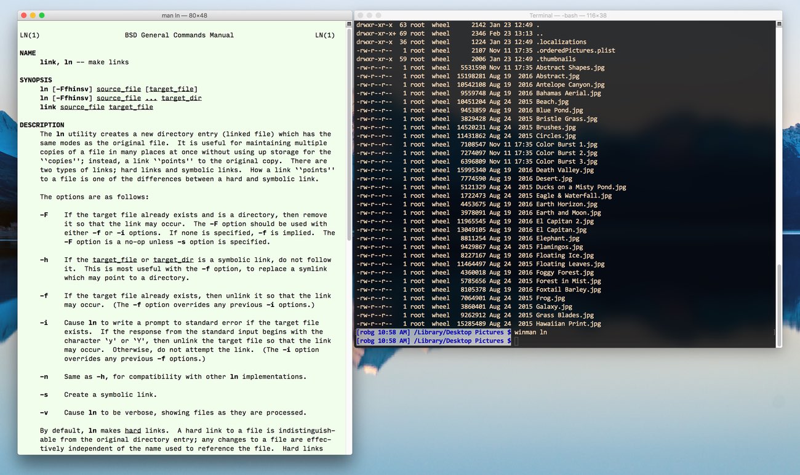Click Galaxy.jpg in Terminal listing
Image resolution: width=800 pixels, height=475 pixels.
[554, 306]
